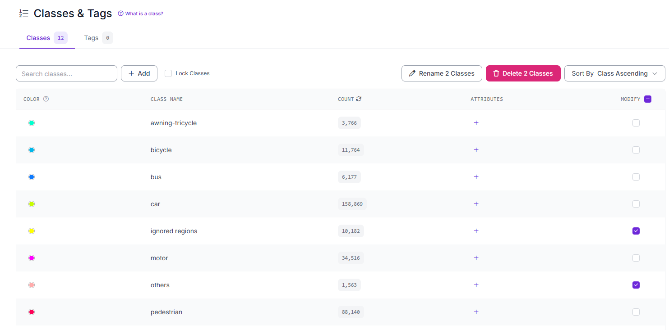
Task: Click the 158,869 count for car
Action: click(352, 204)
